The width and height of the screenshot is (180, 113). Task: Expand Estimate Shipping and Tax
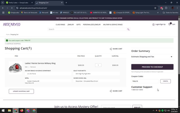point(152,56)
